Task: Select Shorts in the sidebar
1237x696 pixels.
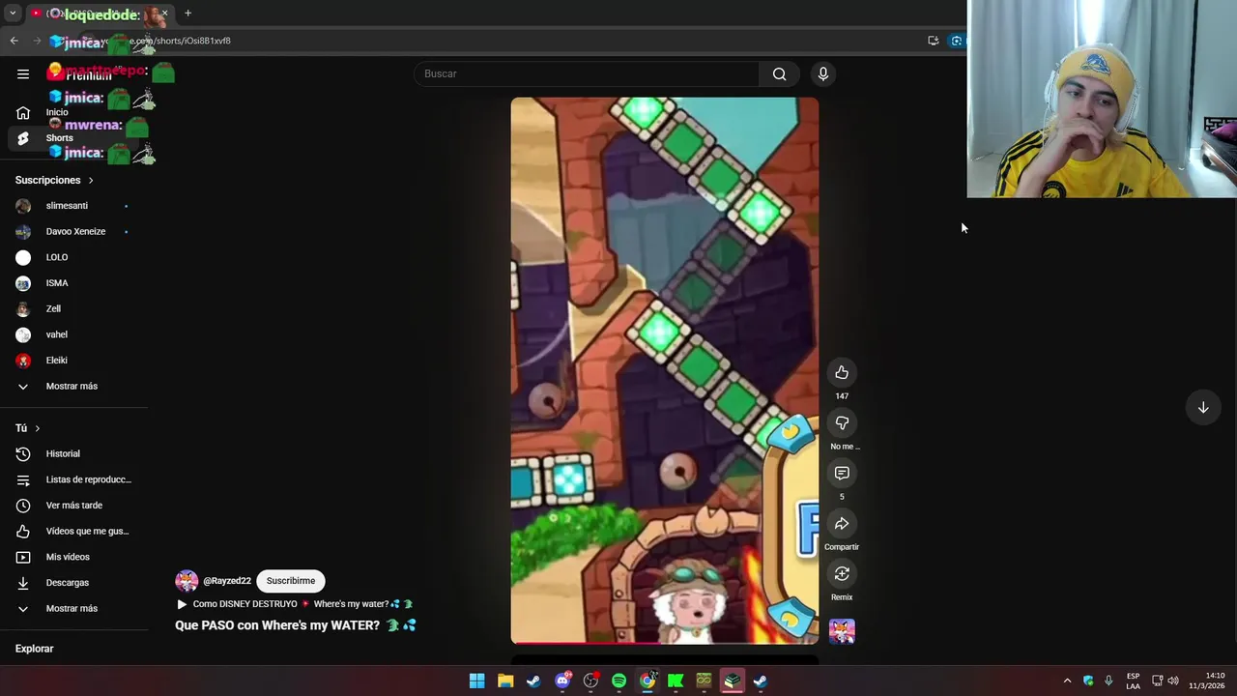Action: click(74, 138)
